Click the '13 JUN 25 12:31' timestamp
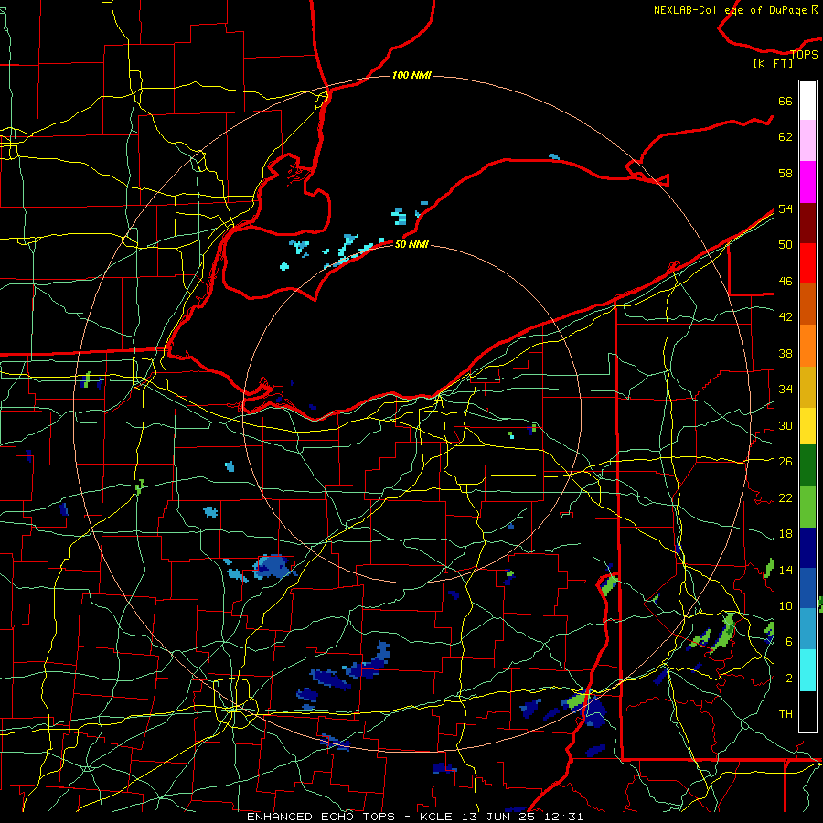This screenshot has width=823, height=823. click(523, 817)
